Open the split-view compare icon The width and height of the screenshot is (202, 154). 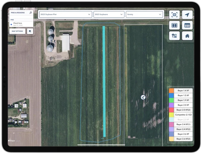point(174,25)
